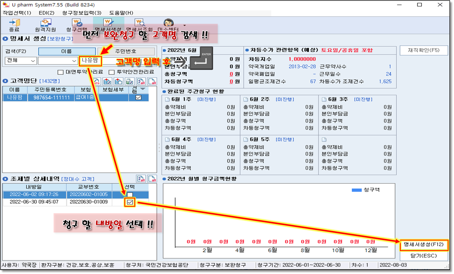Viewport: 454px width, 274px height.
Task: Check the 2022-06-02 visit row checkbox
Action: click(130, 194)
